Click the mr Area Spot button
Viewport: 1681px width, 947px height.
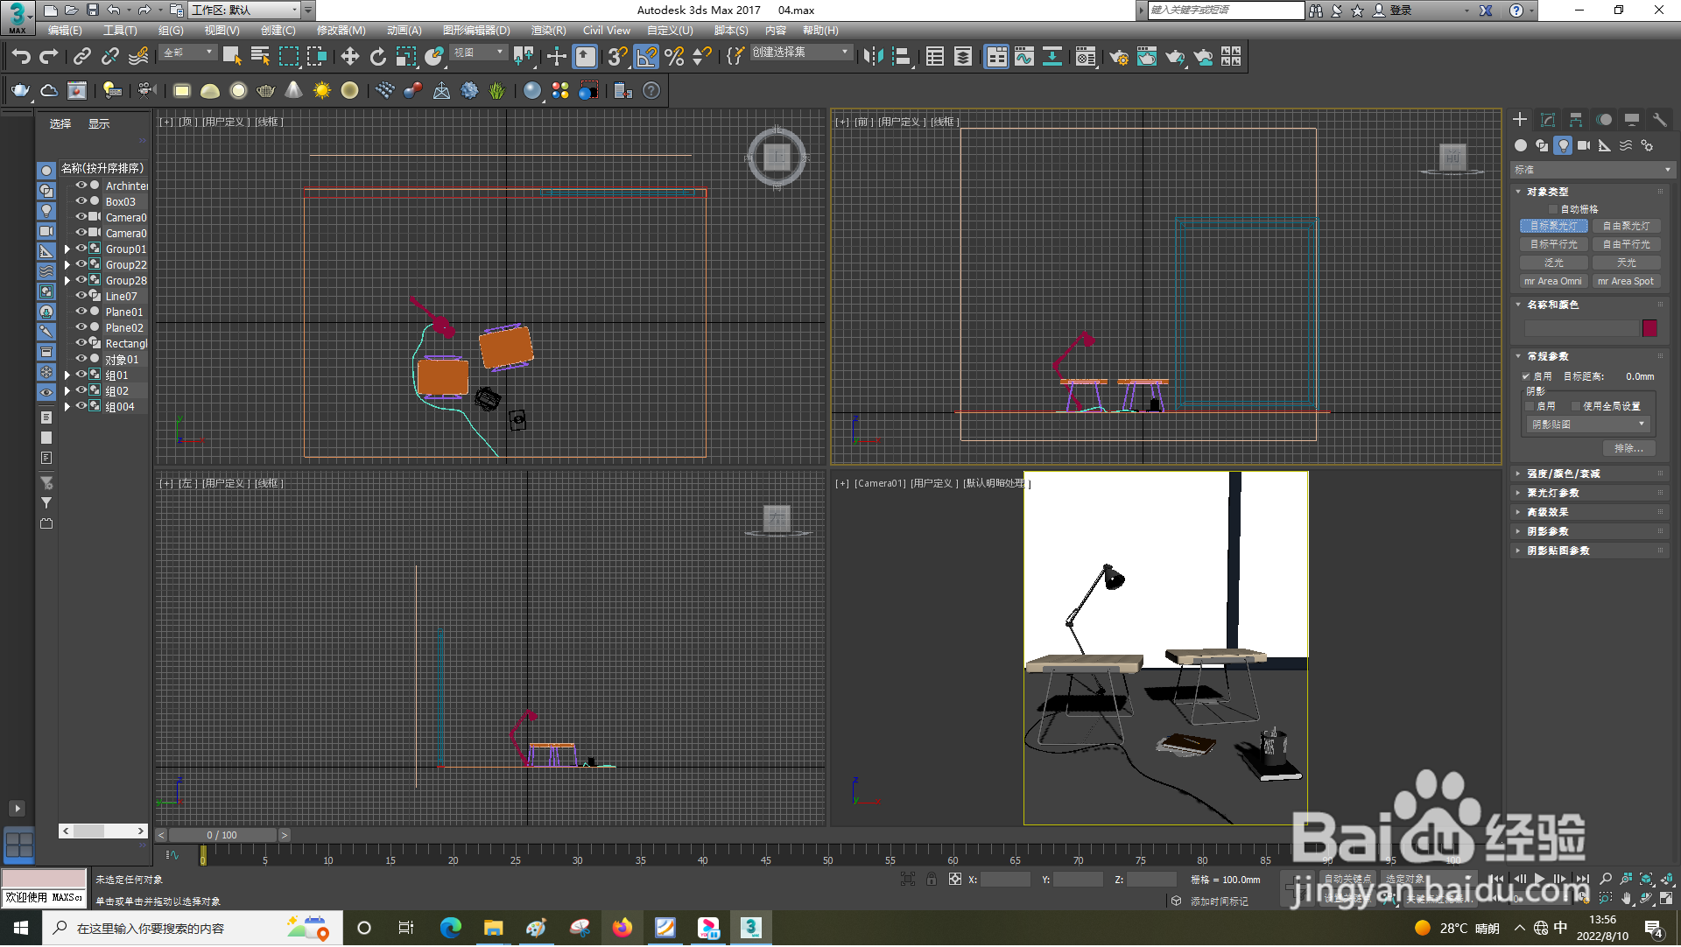(1625, 281)
